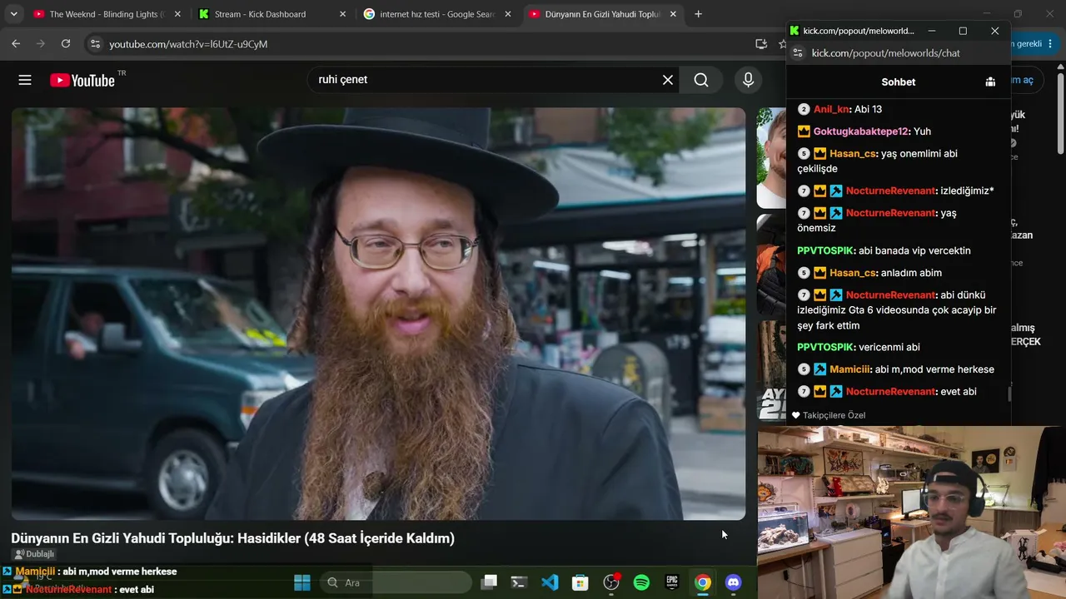Clear the 'ruhi çenet' search text
The width and height of the screenshot is (1066, 599).
click(668, 80)
